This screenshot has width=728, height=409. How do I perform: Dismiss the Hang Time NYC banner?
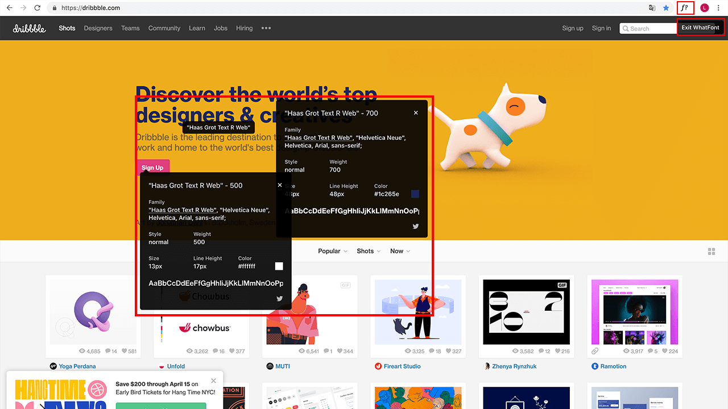coord(213,381)
